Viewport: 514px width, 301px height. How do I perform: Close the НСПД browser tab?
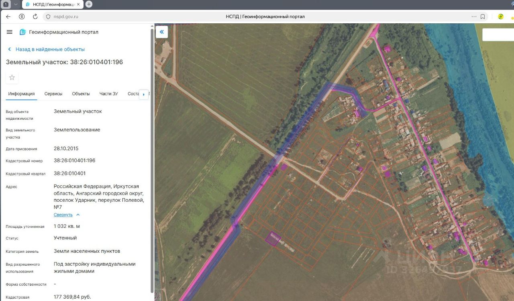(78, 4)
